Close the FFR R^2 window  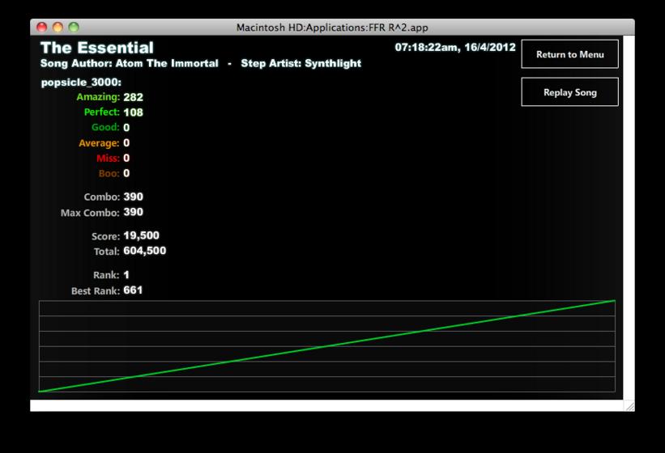click(41, 28)
